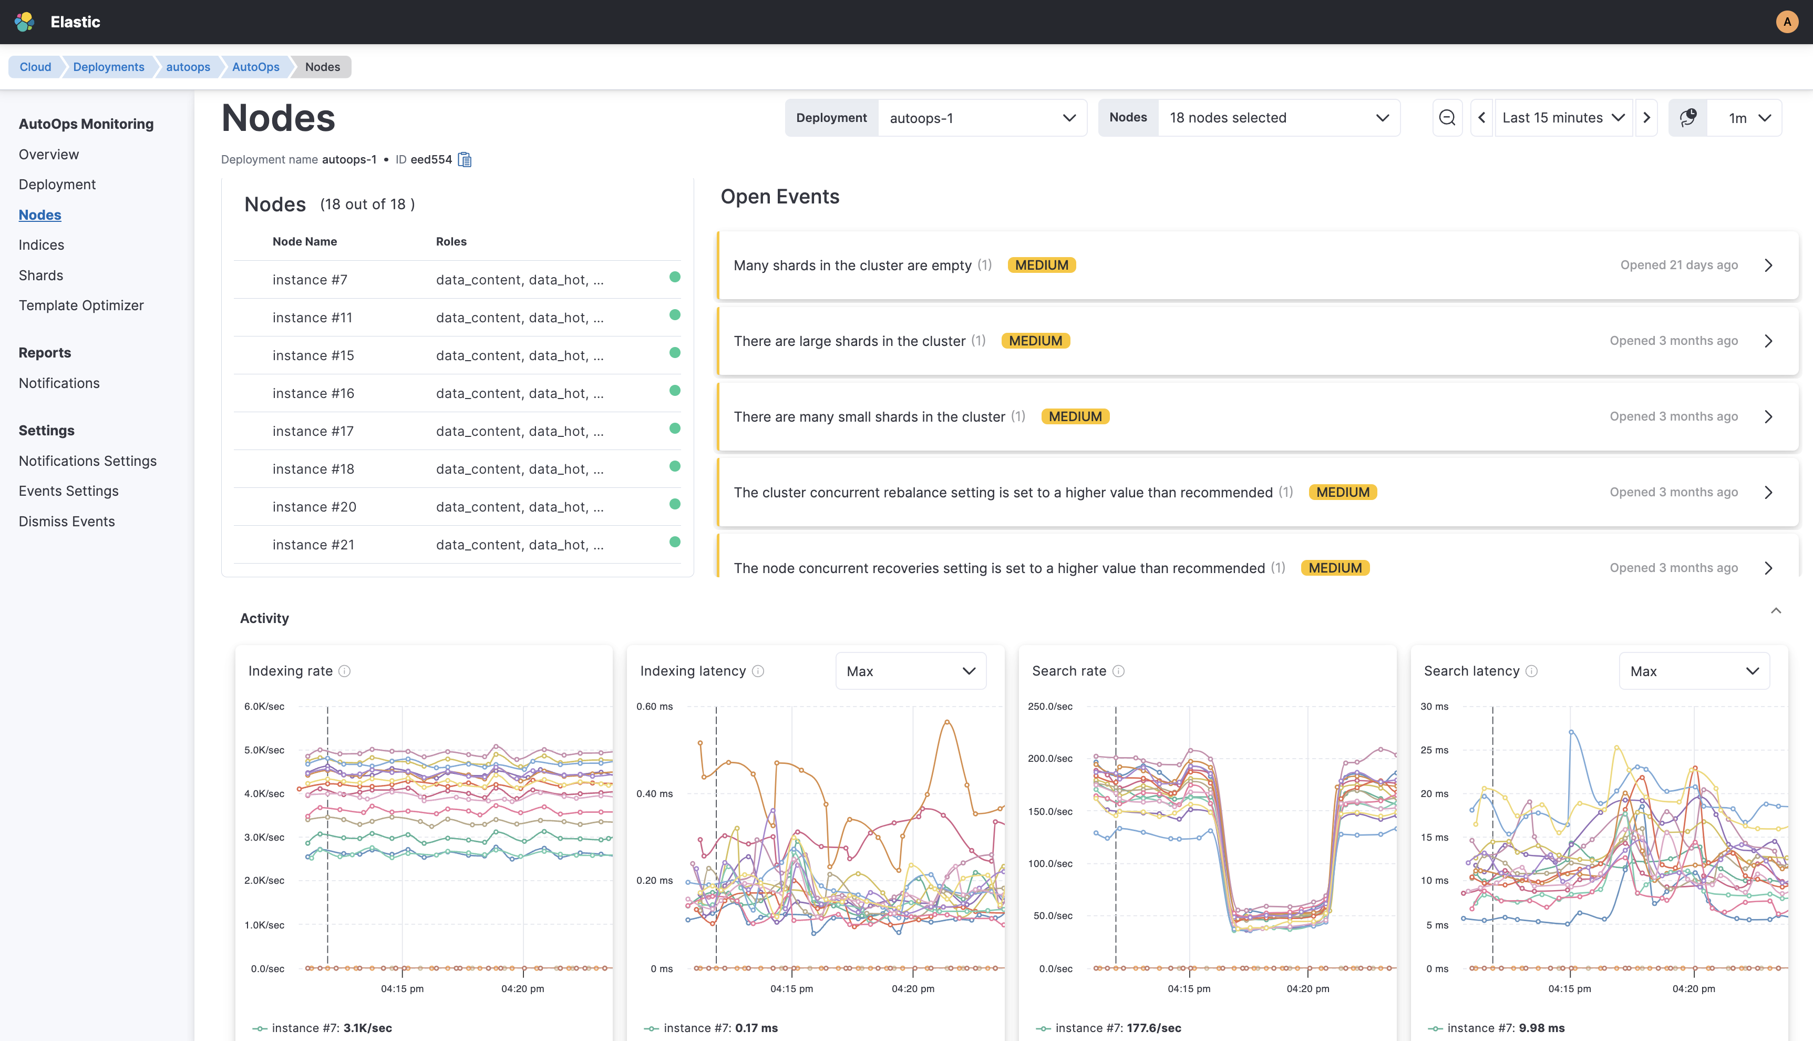Open Events Settings in the sidebar
The image size is (1813, 1041).
coord(69,491)
